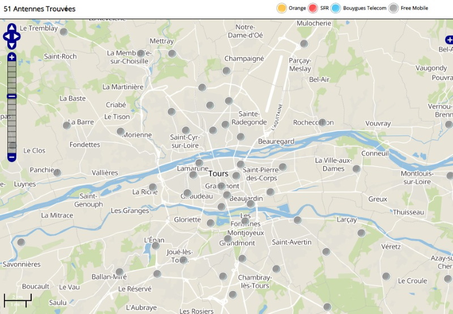This screenshot has height=314, width=453.
Task: Zoom in with the plus button
Action: [12, 57]
